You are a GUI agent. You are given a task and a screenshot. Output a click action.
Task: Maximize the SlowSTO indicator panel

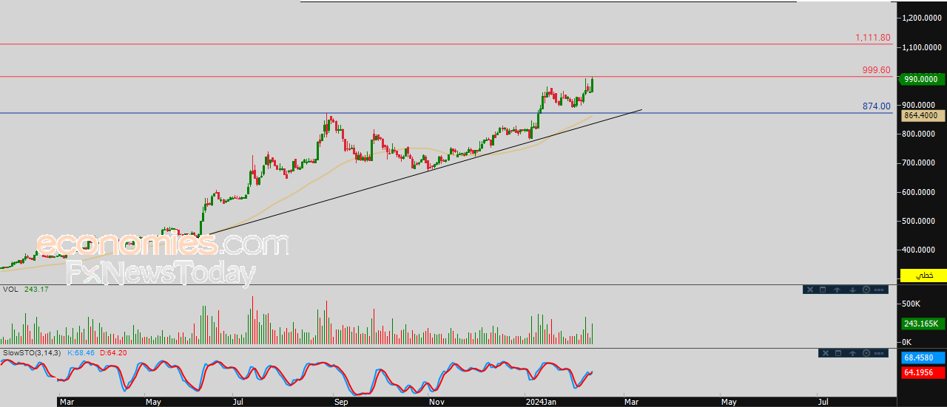tap(838, 353)
